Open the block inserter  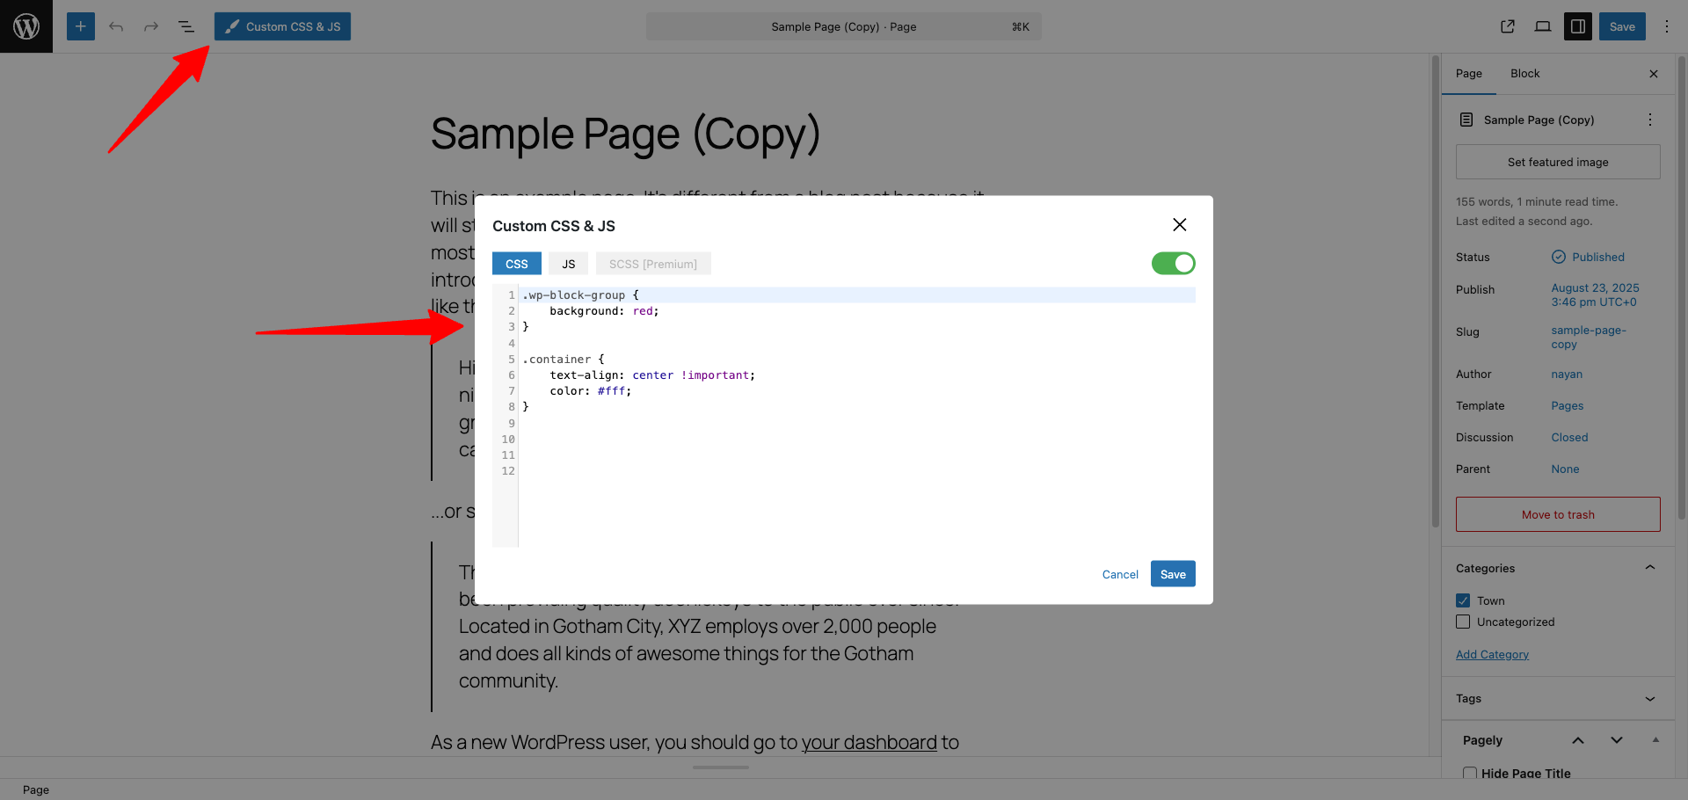80,25
